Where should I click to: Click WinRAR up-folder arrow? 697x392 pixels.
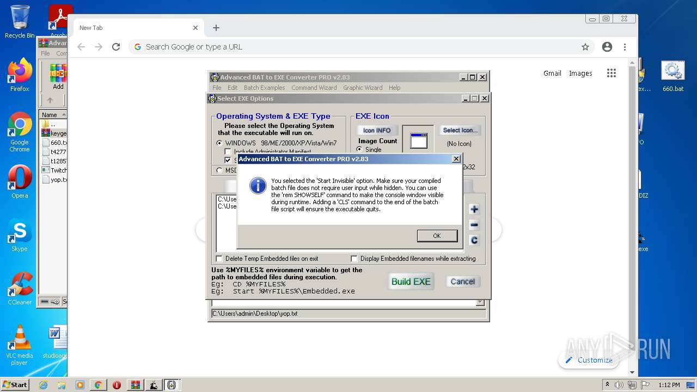pyautogui.click(x=50, y=100)
